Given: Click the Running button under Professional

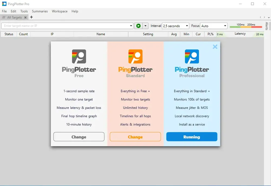Looking at the screenshot, I should click(x=192, y=137).
